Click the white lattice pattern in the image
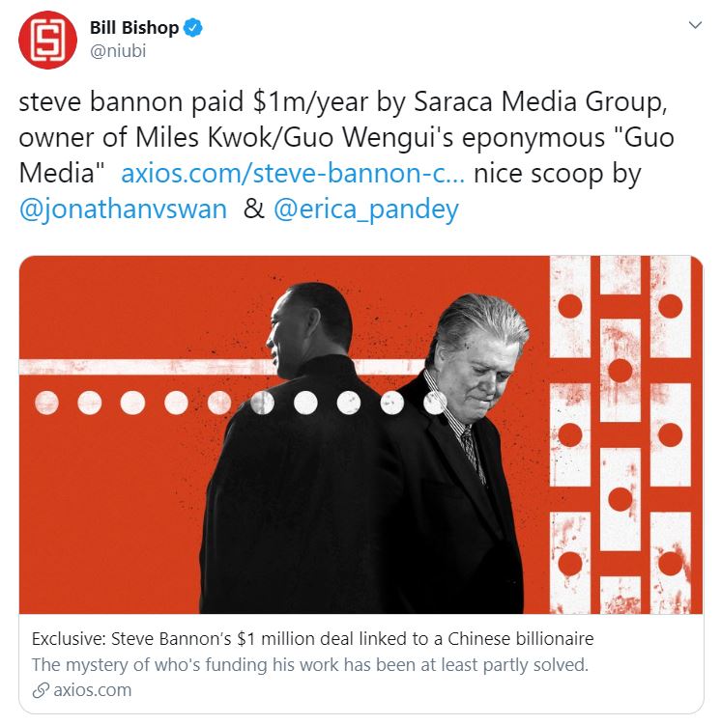The width and height of the screenshot is (721, 725). 620,434
